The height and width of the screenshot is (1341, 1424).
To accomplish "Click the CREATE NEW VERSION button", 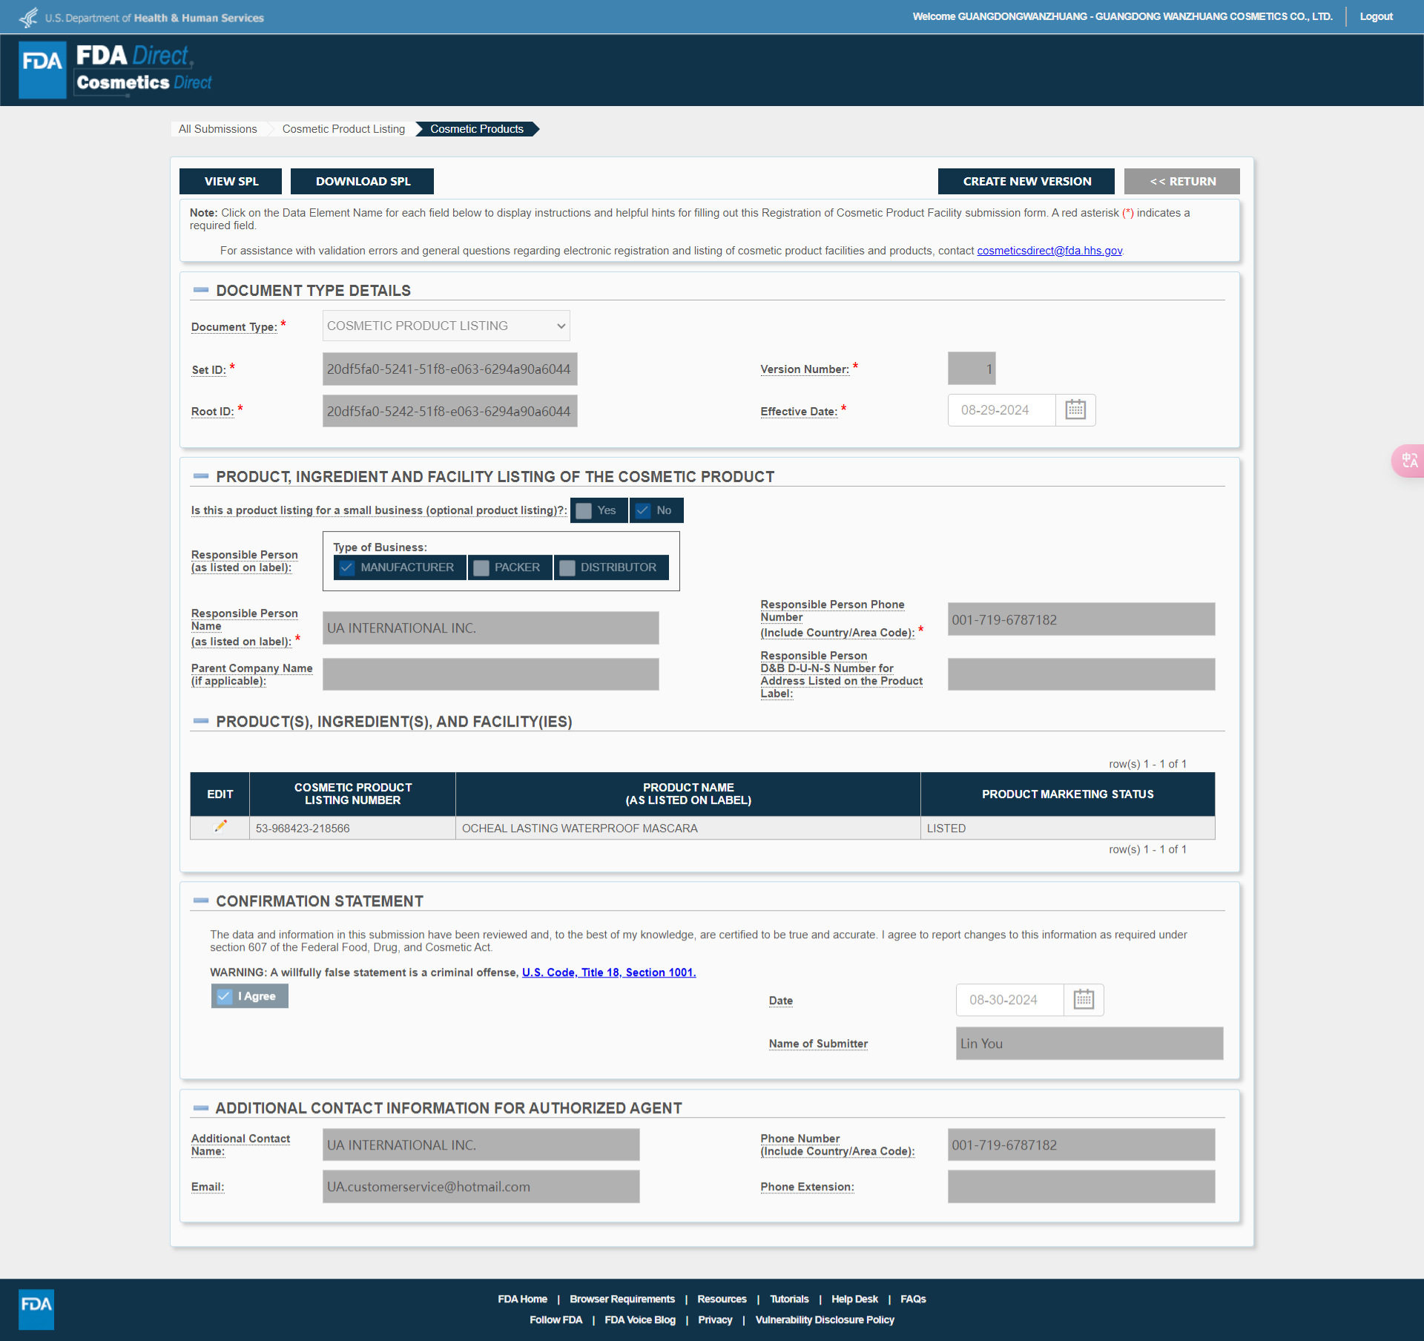I will 1026,181.
